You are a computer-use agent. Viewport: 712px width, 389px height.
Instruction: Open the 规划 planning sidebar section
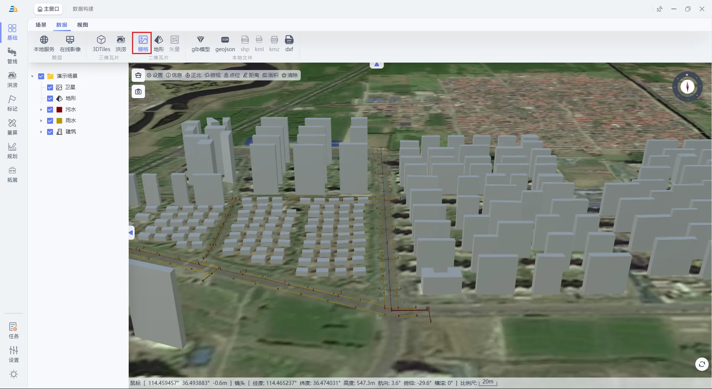tap(12, 151)
